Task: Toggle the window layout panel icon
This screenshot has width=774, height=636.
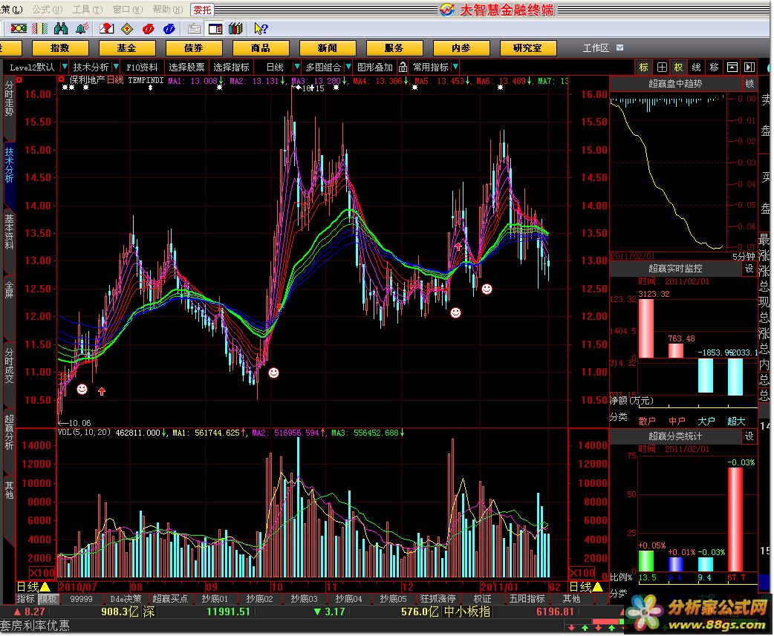Action: [x=215, y=29]
